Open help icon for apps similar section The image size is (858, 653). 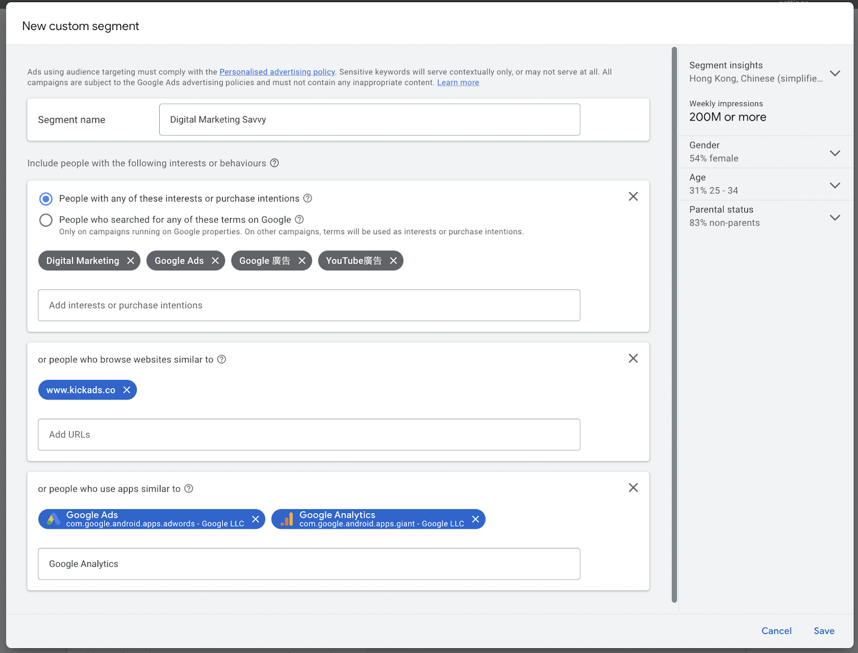pyautogui.click(x=189, y=488)
